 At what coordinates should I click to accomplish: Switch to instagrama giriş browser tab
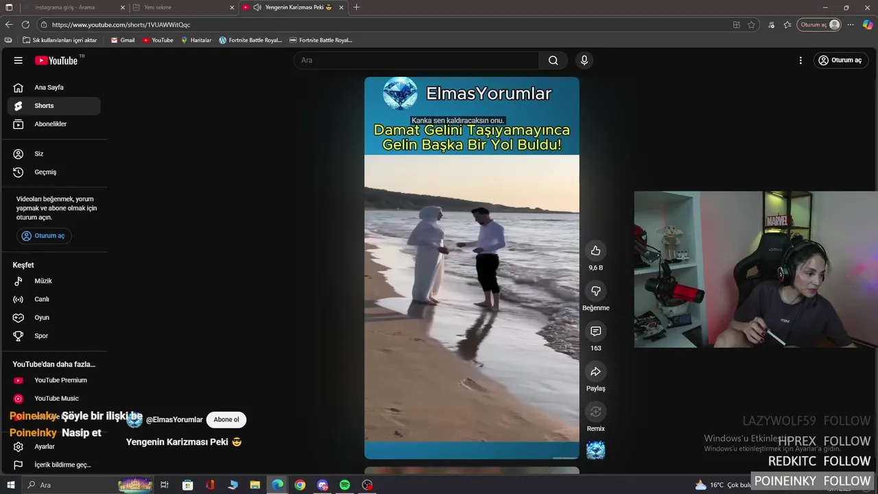tap(74, 8)
